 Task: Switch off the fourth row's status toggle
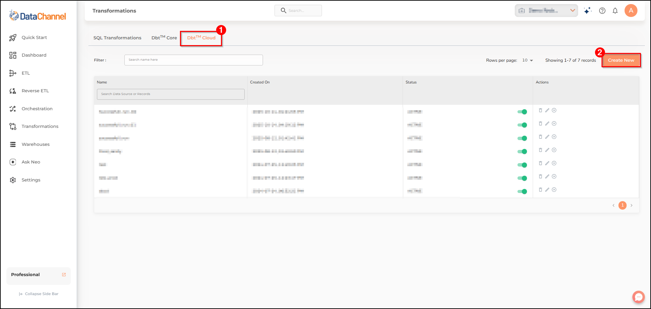[522, 152]
